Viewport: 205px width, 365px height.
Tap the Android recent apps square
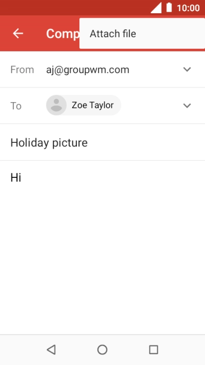coord(154,350)
